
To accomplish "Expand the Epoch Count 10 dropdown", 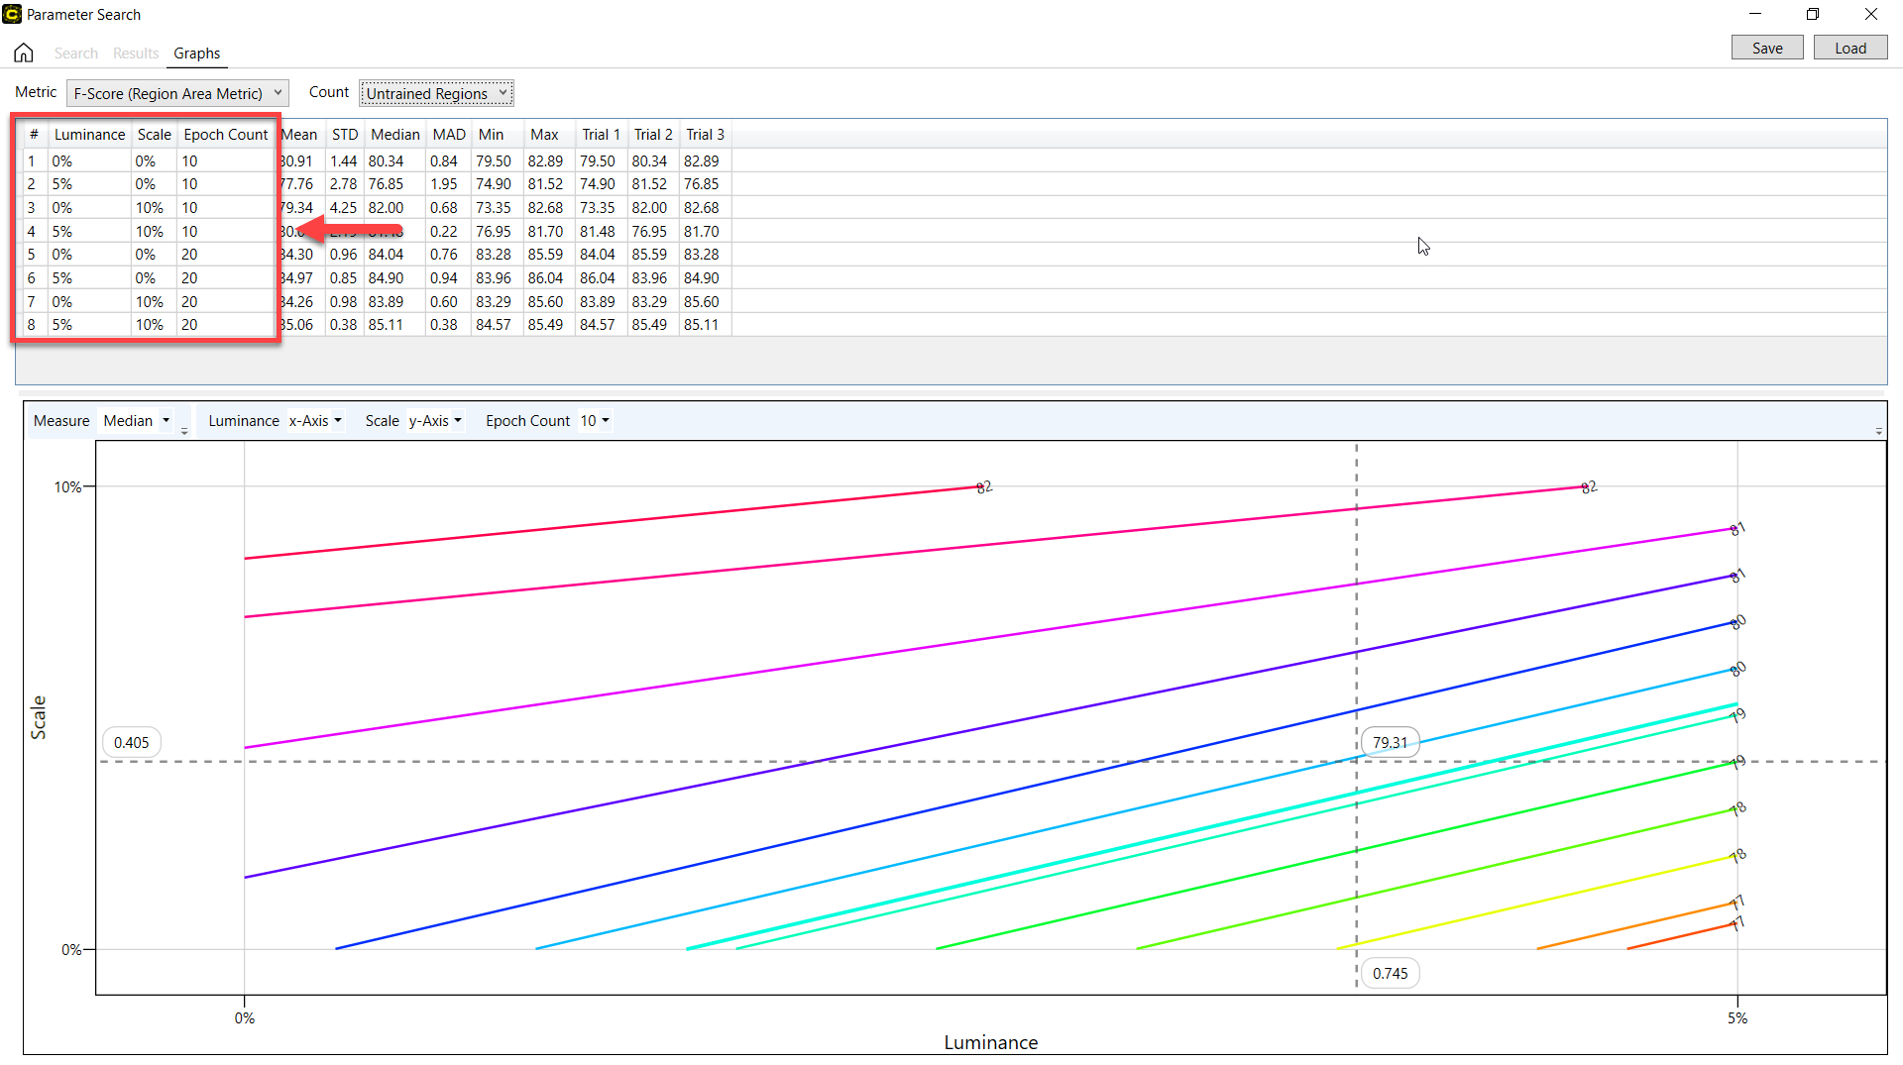I will tap(595, 421).
